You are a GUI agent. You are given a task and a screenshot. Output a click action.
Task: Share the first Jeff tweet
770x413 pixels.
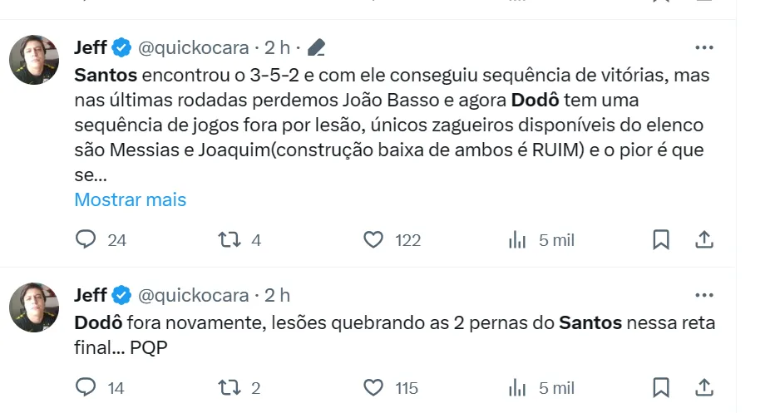point(703,240)
